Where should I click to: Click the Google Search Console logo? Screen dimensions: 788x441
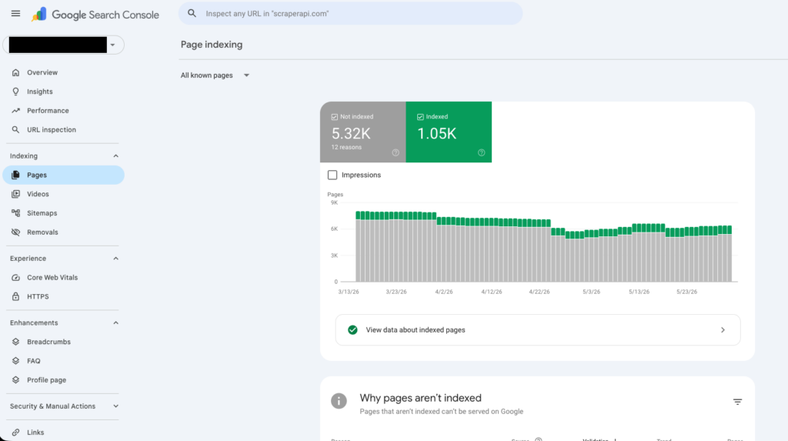pyautogui.click(x=95, y=15)
